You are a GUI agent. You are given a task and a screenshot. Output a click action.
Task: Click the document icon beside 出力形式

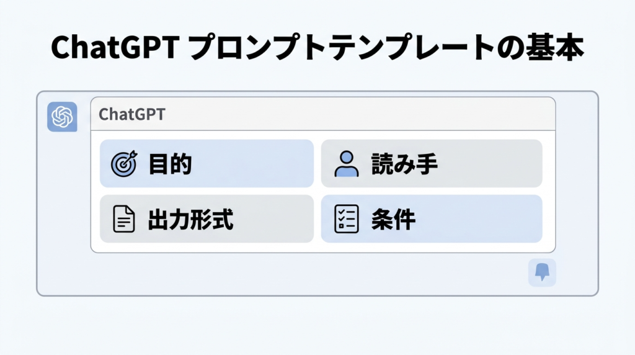(x=123, y=220)
